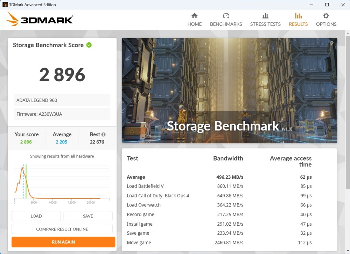Minimize the 3DMark window
The image size is (350, 254).
click(x=311, y=5)
